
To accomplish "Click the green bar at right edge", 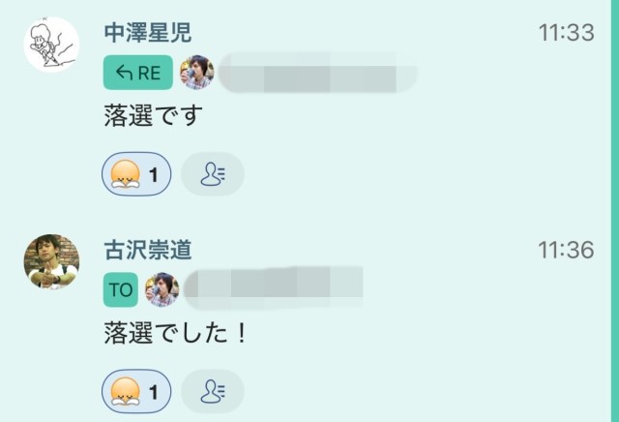I will coord(615,211).
